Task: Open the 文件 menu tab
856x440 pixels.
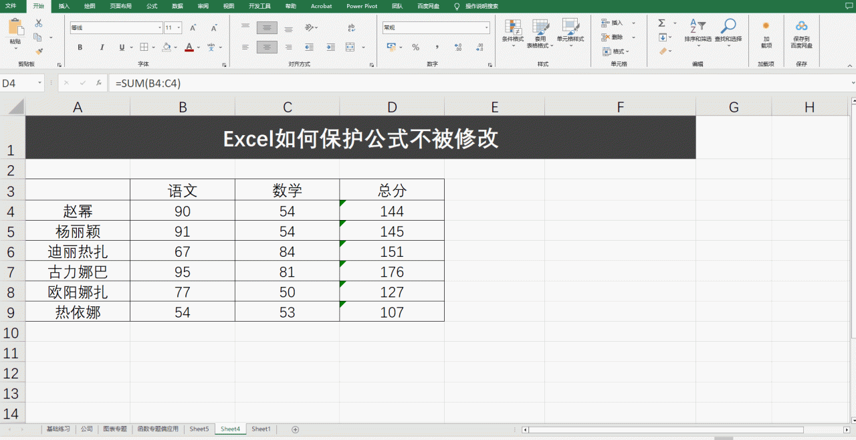Action: [11, 6]
